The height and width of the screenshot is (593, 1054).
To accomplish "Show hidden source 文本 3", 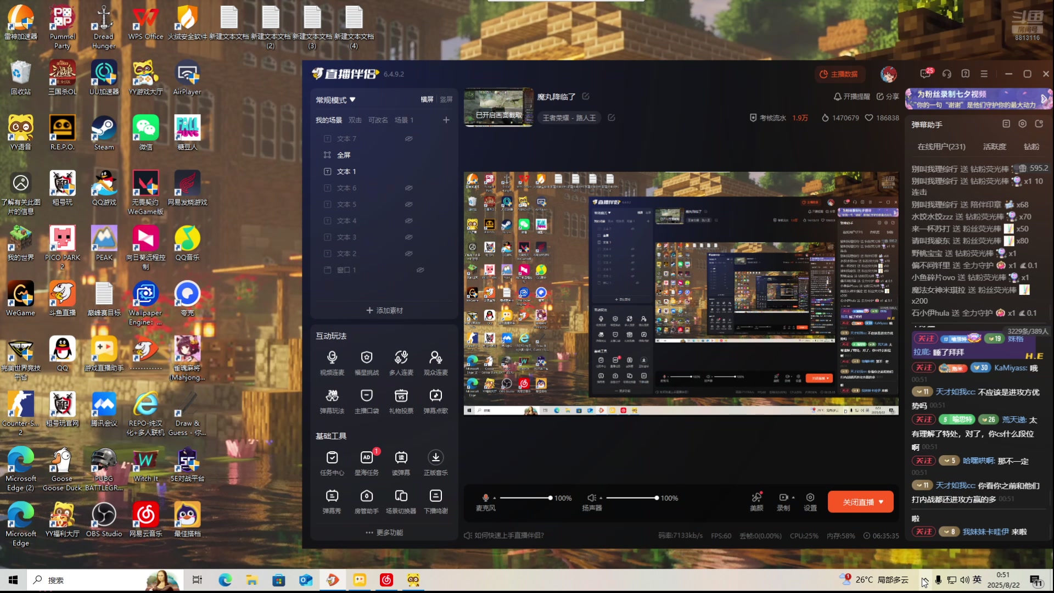I will click(409, 237).
